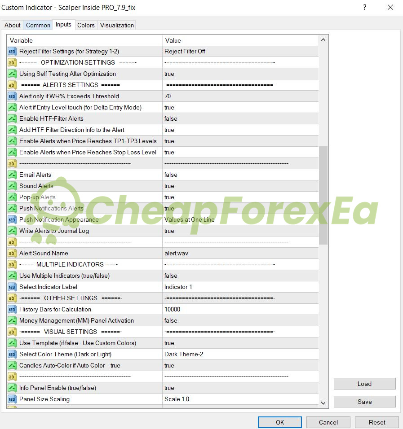Click the icon beside ALERTS SETTINGS header
Screen dimensions: 403x429
click(x=12, y=85)
